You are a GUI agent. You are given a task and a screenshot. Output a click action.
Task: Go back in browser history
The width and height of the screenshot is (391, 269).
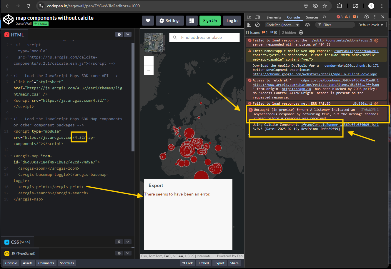point(7,6)
